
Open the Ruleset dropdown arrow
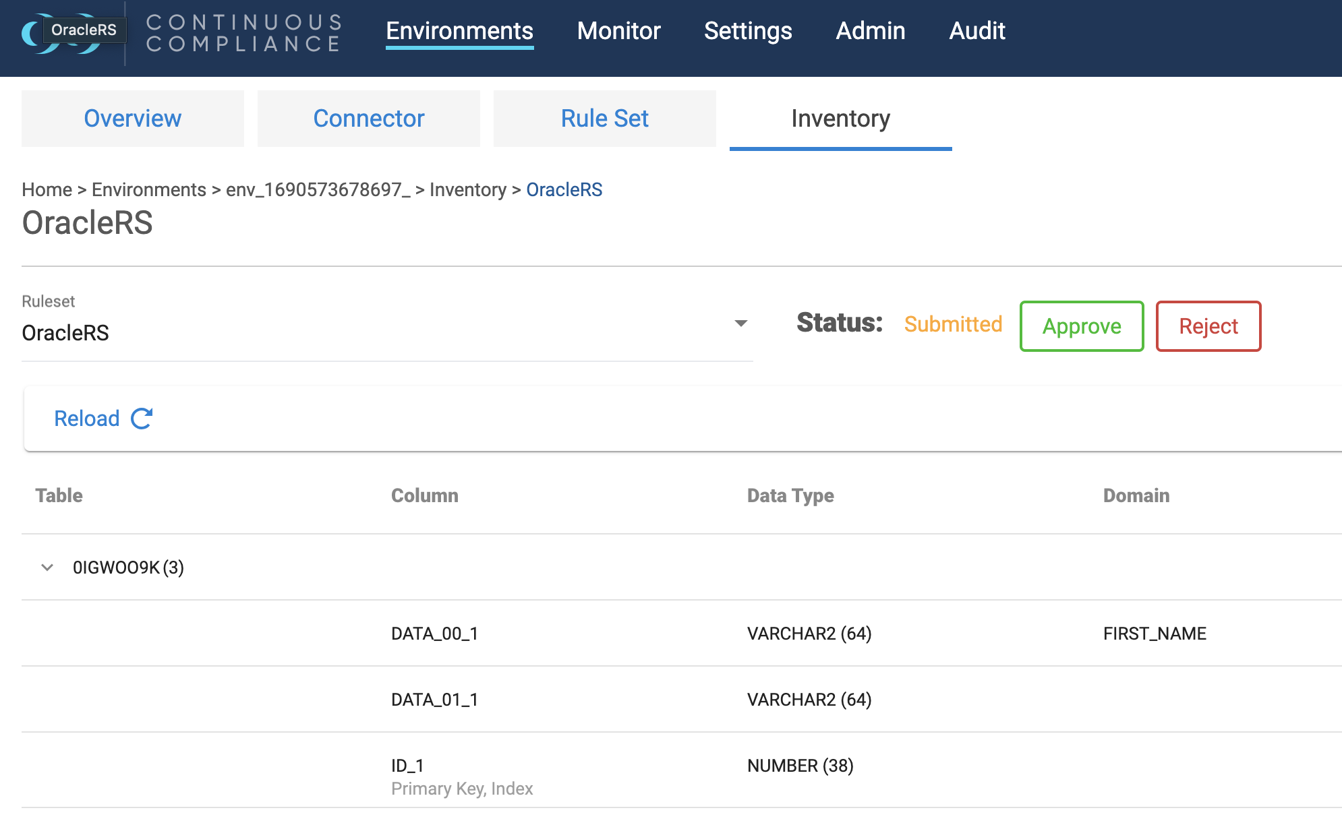click(x=740, y=324)
